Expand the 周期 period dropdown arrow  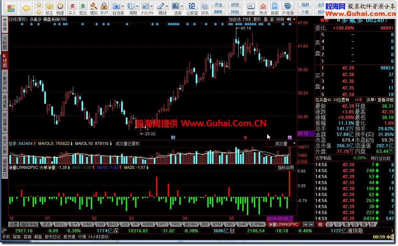click(x=137, y=6)
